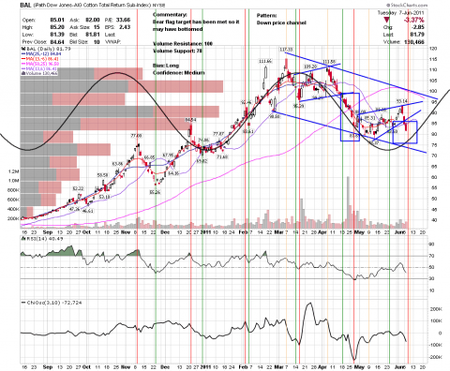The width and height of the screenshot is (450, 371).
Task: Click the Pattern: Down price channel note
Action: click(281, 19)
